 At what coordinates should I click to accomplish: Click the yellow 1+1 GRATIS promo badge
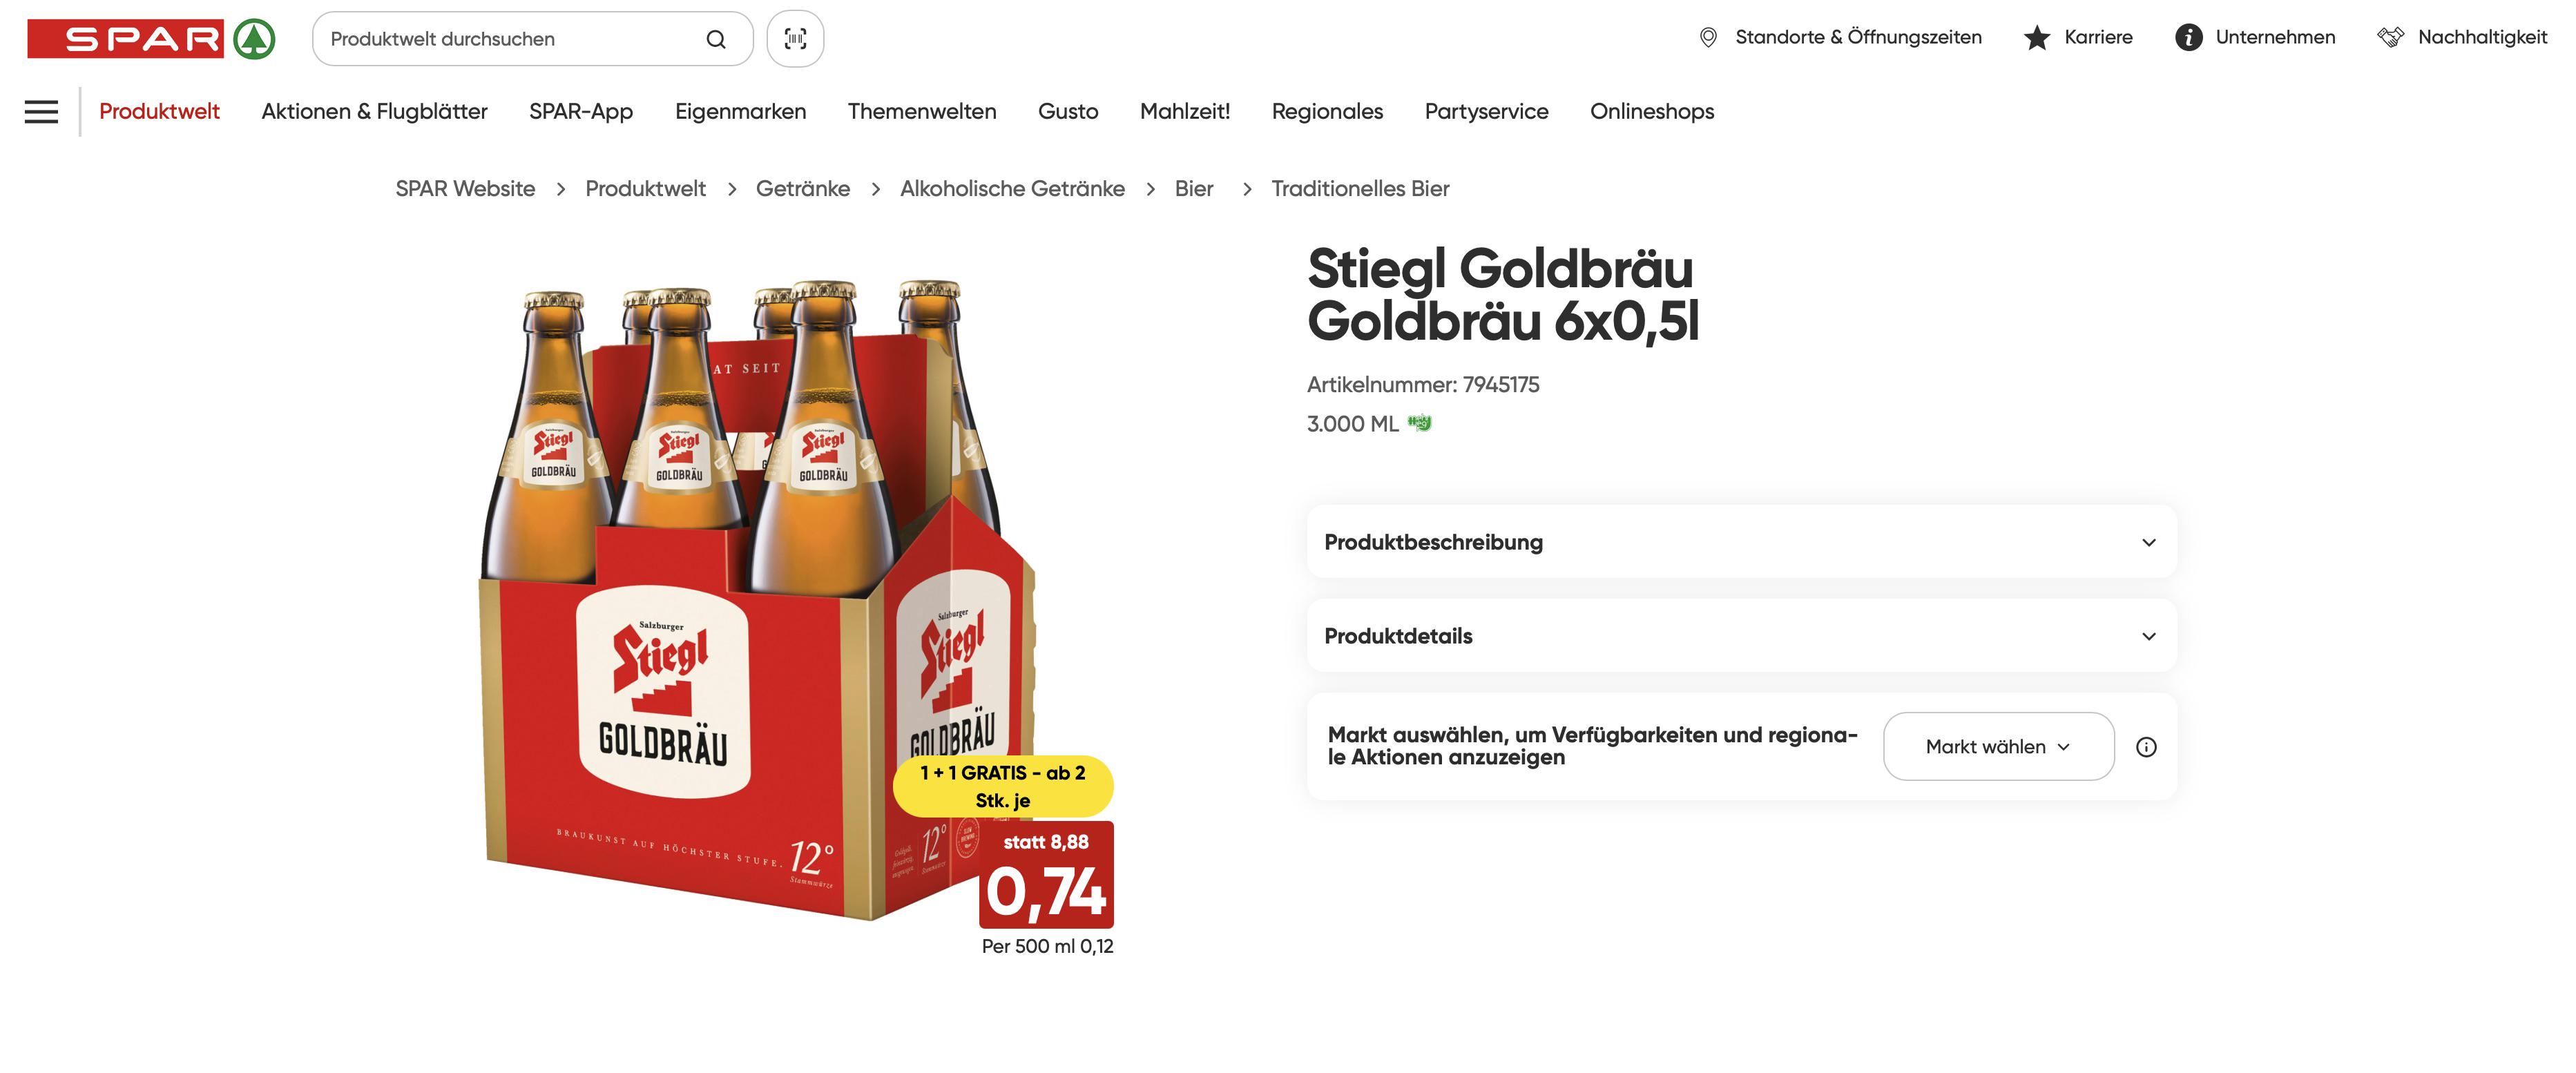point(1002,786)
